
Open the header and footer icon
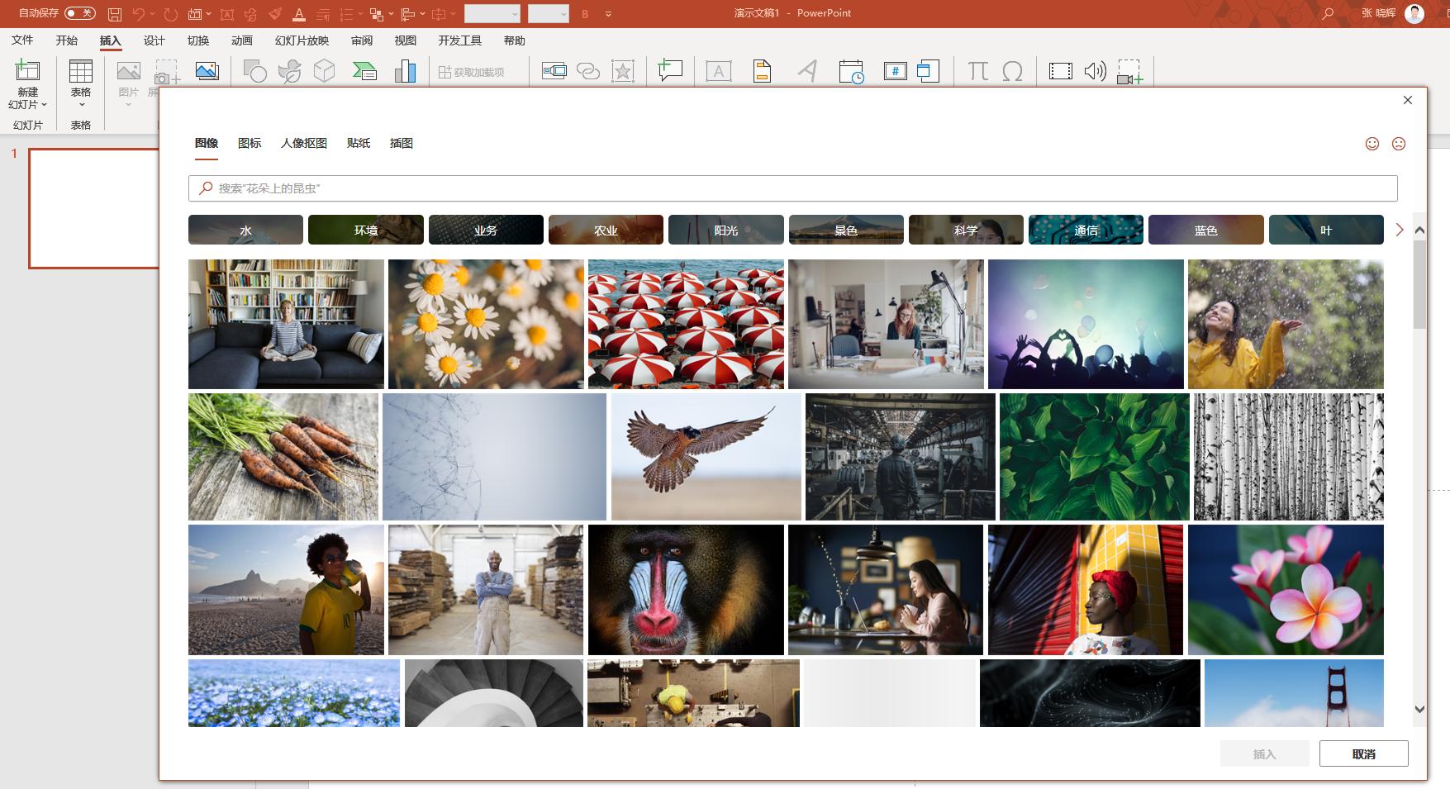click(x=762, y=72)
